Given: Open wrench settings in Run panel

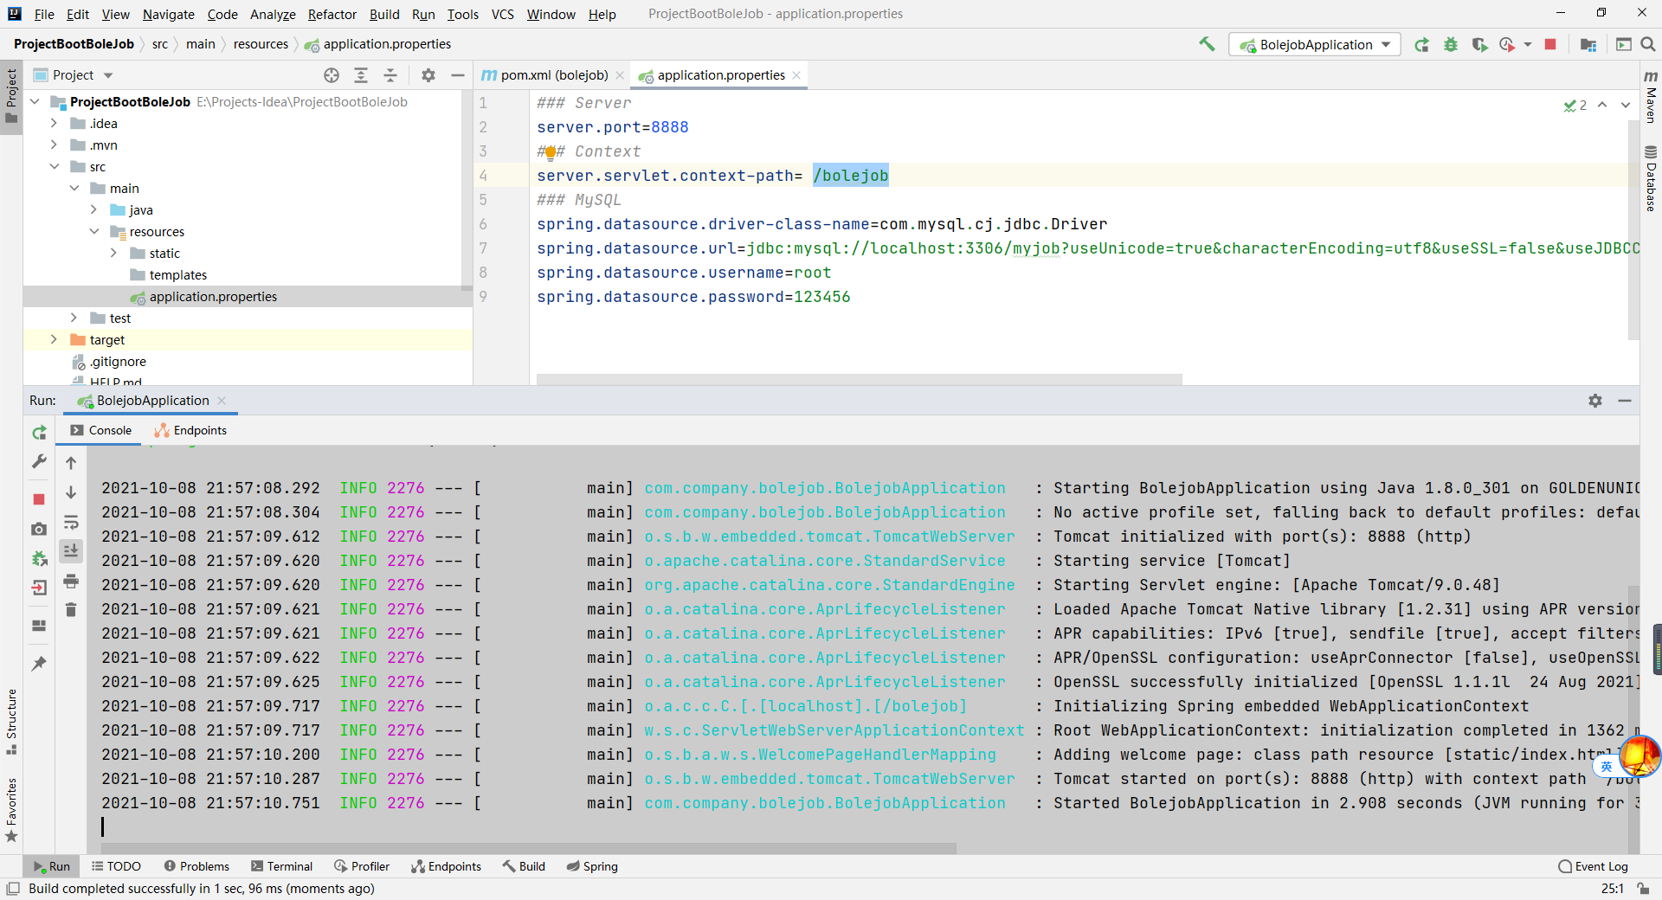Looking at the screenshot, I should click(x=39, y=462).
